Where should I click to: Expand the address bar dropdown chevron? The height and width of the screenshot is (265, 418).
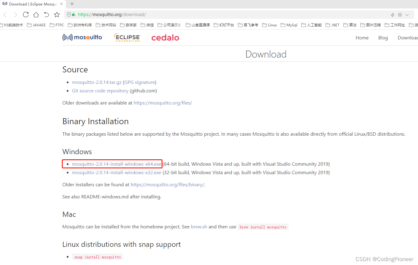(407, 15)
